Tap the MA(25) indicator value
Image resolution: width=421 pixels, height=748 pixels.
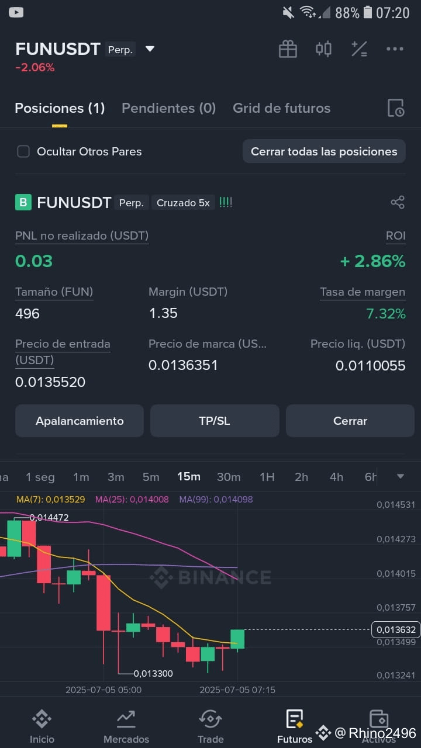pyautogui.click(x=132, y=500)
